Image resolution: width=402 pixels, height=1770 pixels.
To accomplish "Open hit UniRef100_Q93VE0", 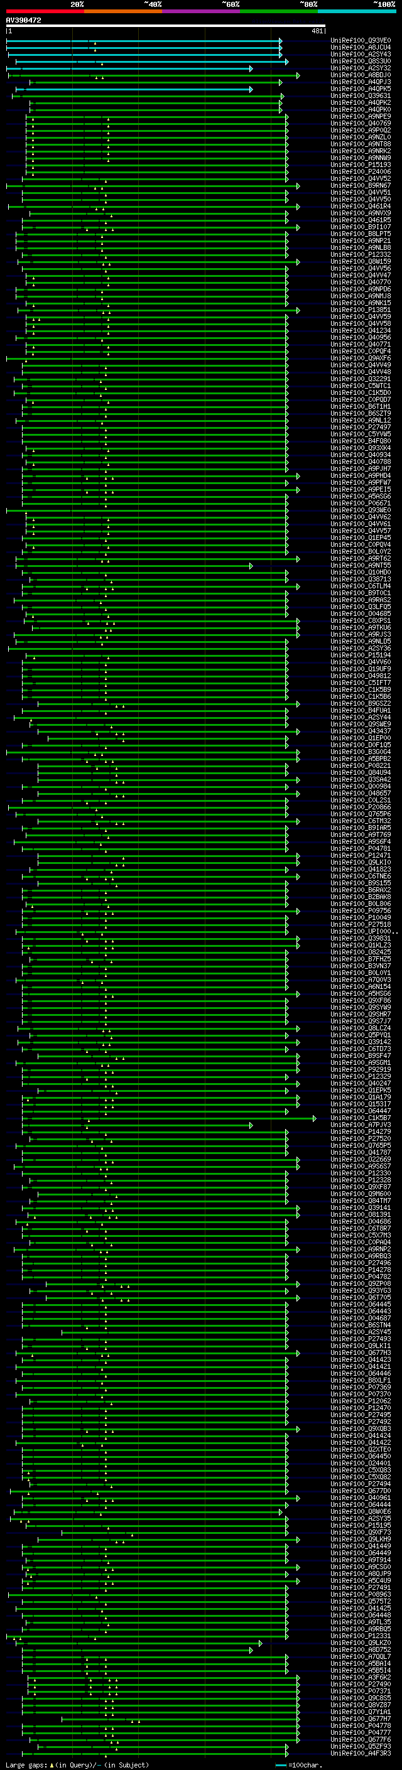I will (361, 41).
